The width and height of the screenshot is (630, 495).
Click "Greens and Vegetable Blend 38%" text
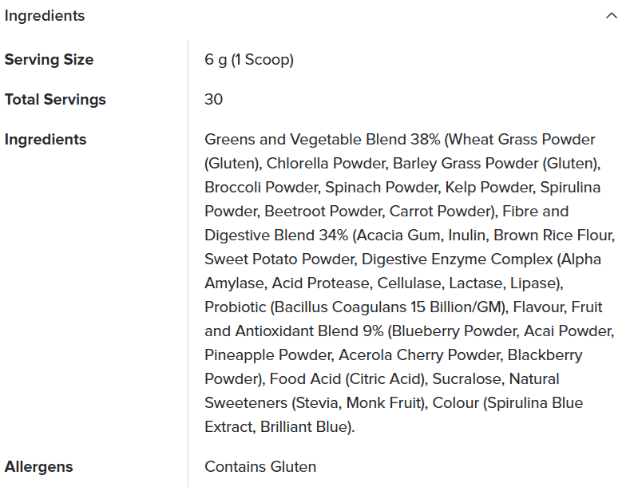323,140
